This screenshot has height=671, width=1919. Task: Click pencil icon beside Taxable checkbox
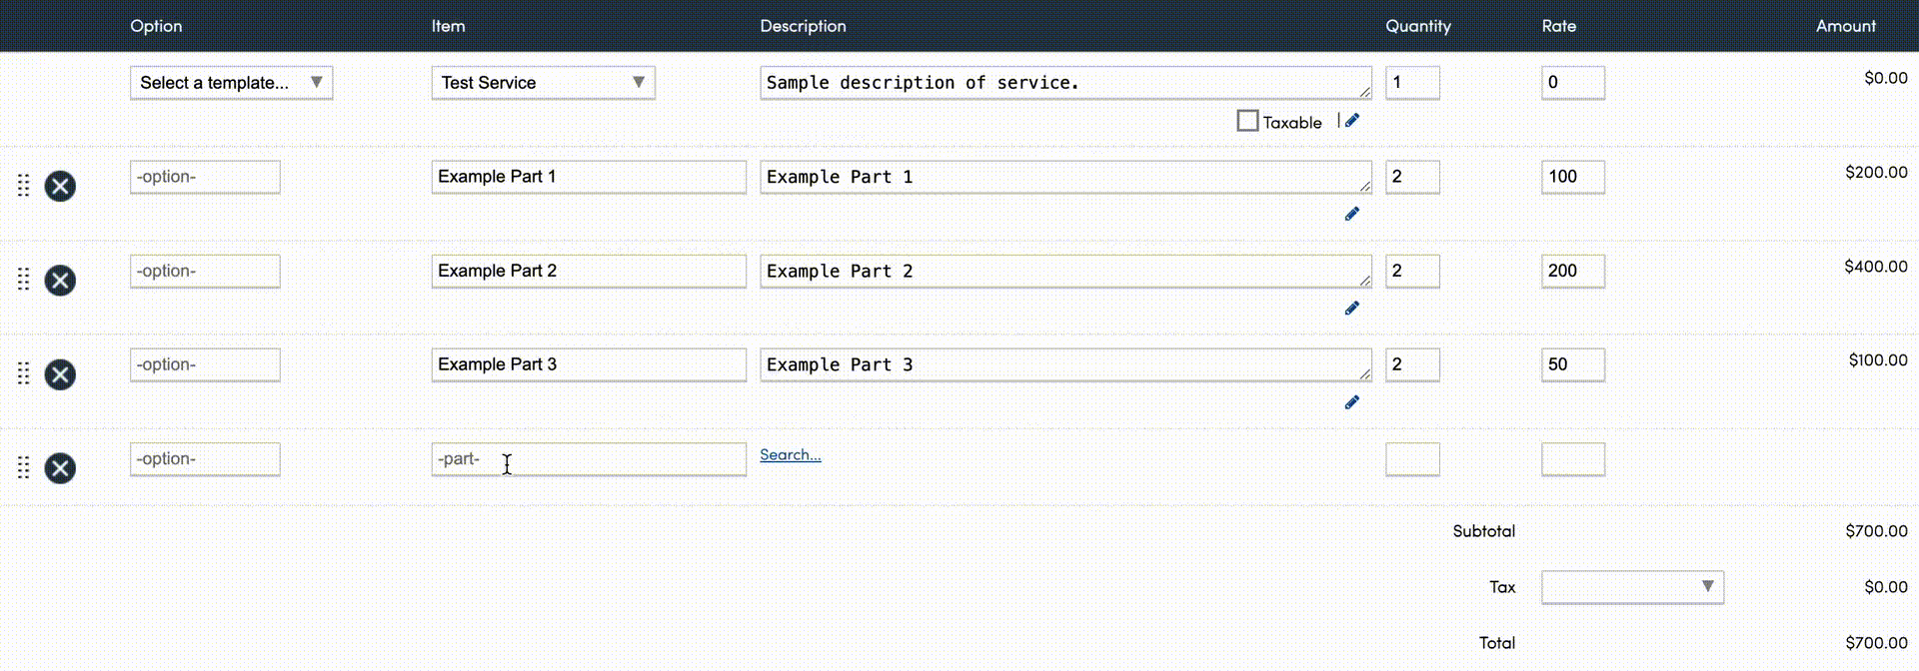coord(1352,121)
